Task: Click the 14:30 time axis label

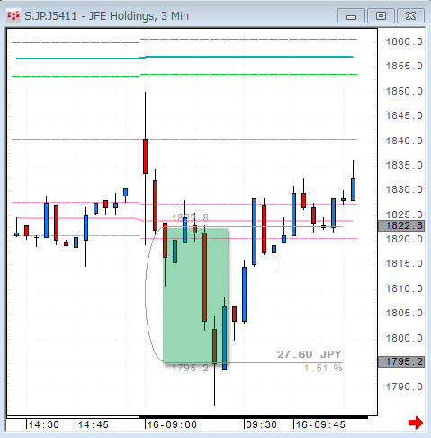Action: click(x=44, y=424)
